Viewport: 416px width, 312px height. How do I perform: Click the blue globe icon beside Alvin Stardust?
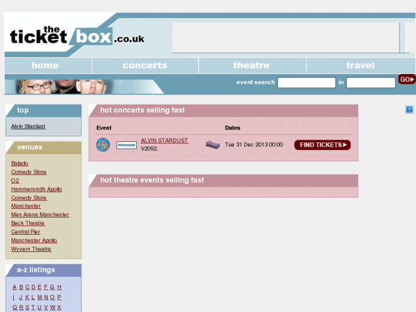click(103, 145)
